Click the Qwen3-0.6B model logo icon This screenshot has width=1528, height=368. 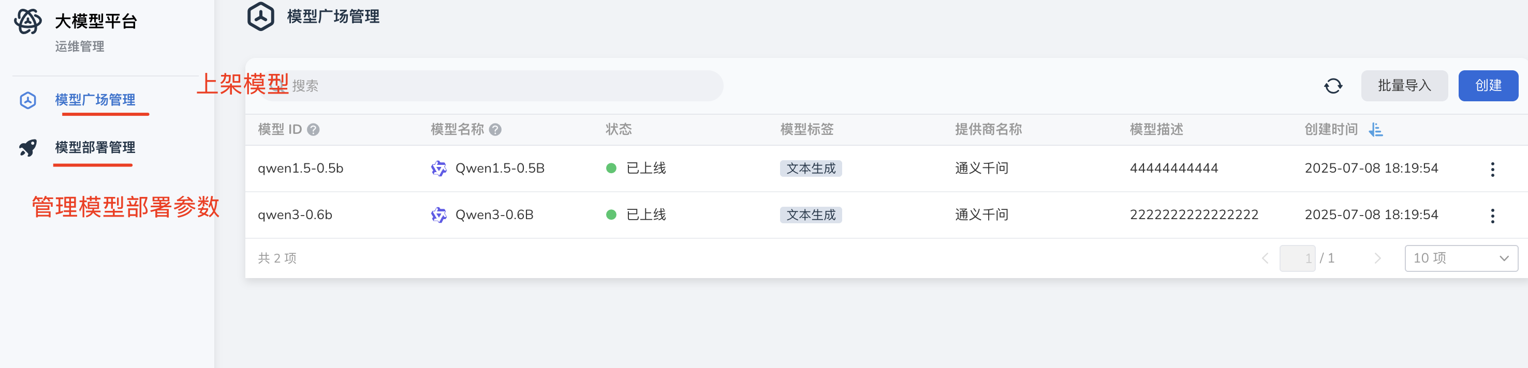tap(438, 215)
